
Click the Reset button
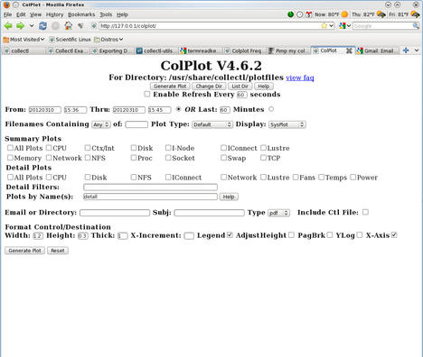[x=58, y=251]
